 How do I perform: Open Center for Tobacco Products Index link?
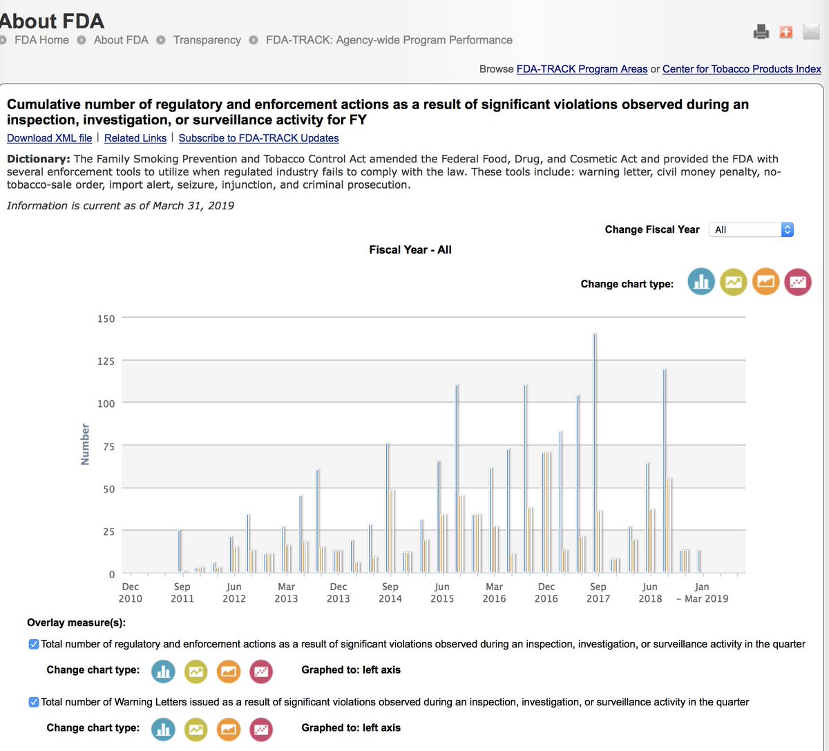pos(742,69)
